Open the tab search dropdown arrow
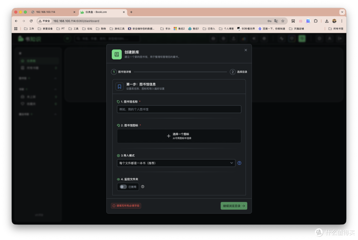Screen dimensions: 358x240 pyautogui.click(x=342, y=12)
